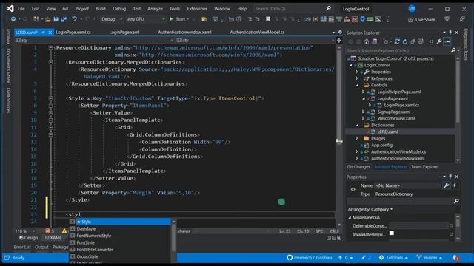Click the Save All toolbar icon
The width and height of the screenshot is (474, 266).
coord(64,19)
